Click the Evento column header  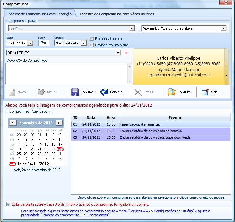click(175, 118)
